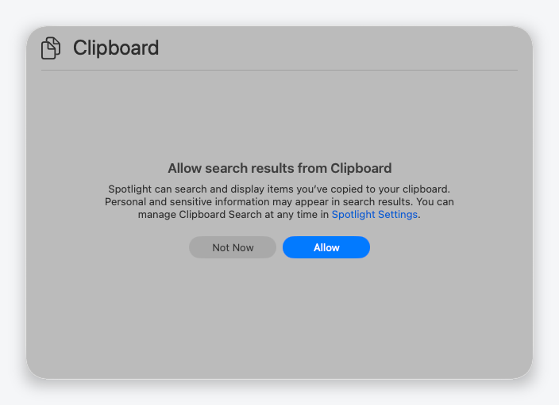
Task: Click the divider line under Clipboard header
Action: coord(279,70)
